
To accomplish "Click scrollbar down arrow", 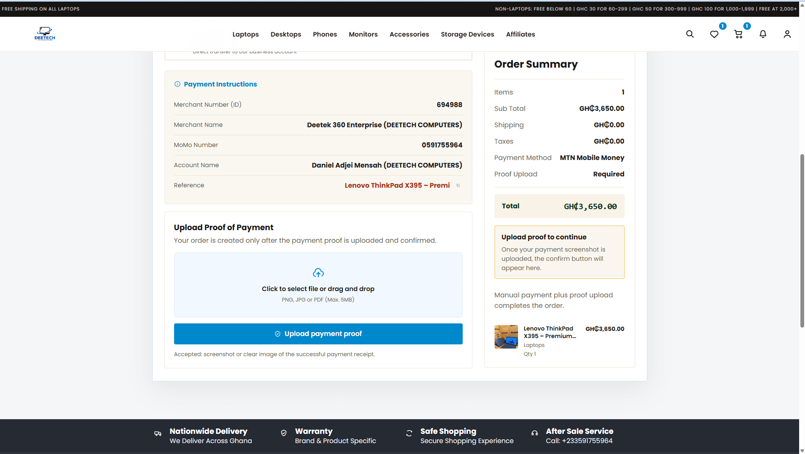I will pos(802,451).
